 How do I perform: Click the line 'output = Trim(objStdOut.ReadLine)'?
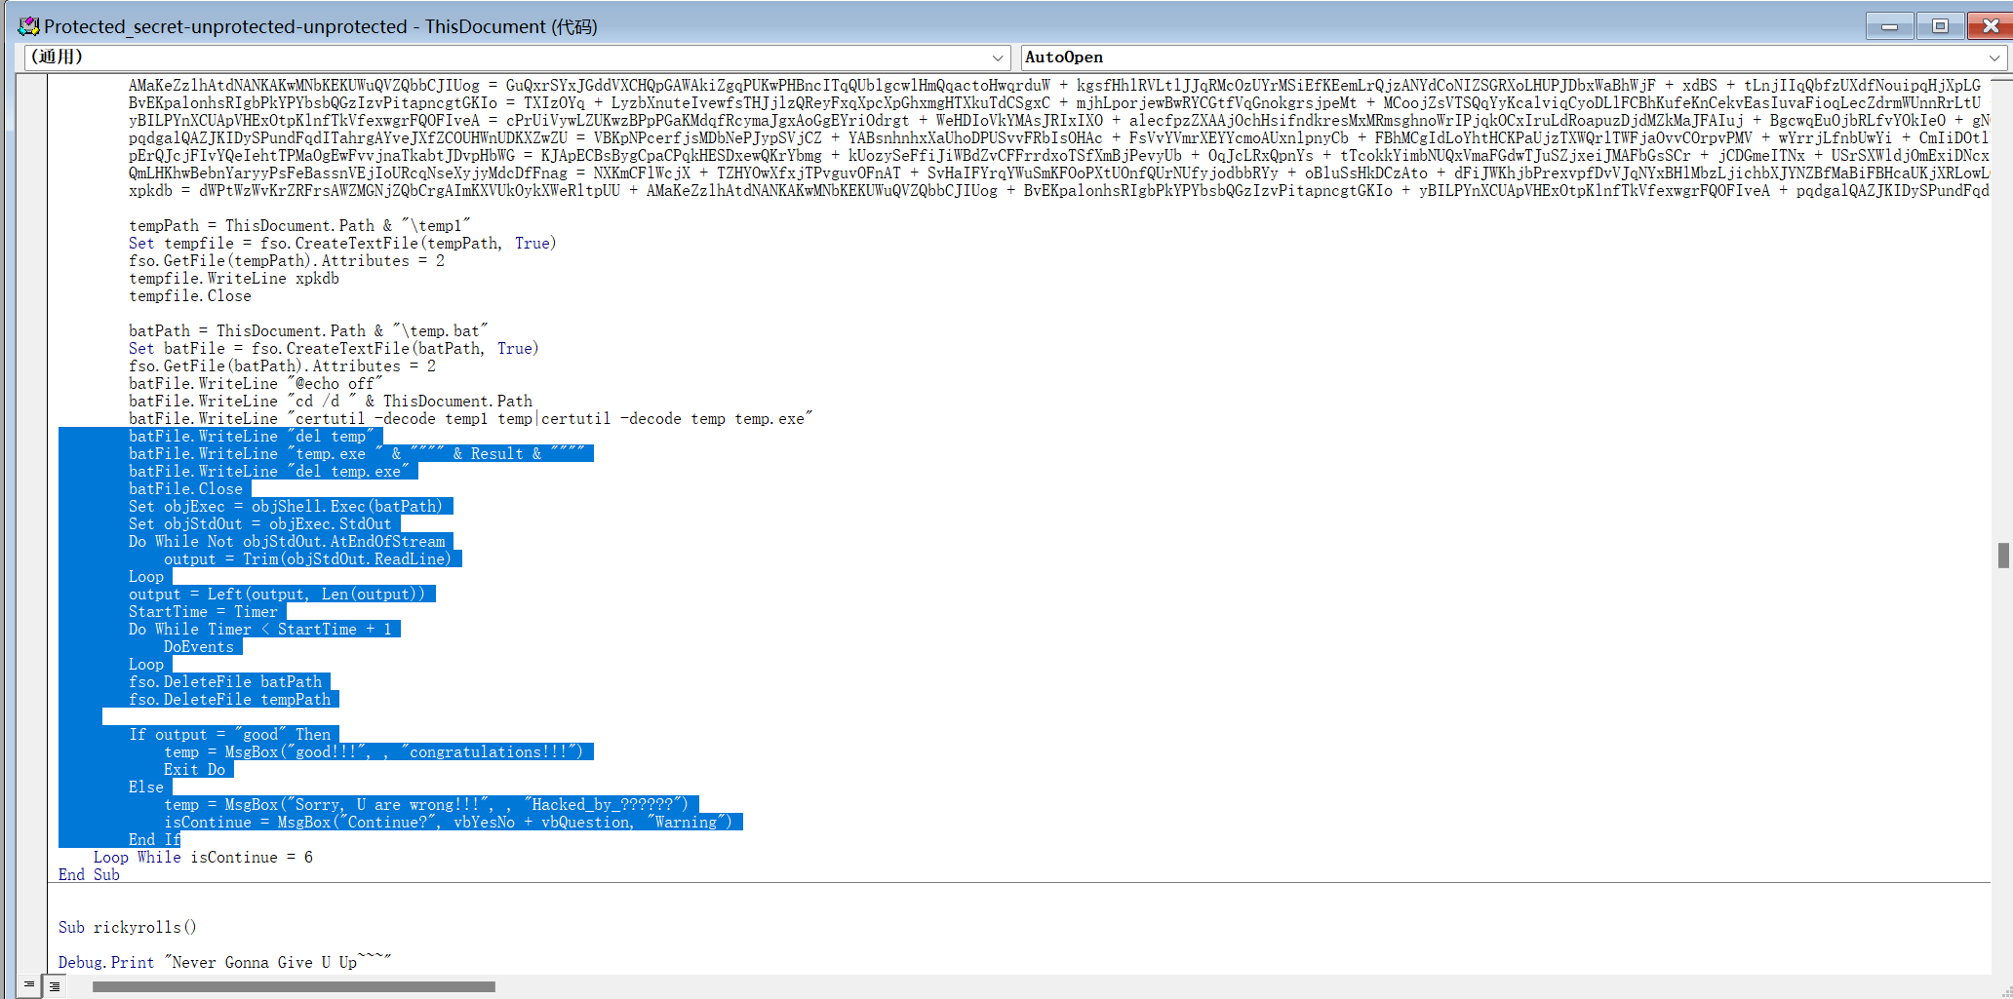pos(308,558)
